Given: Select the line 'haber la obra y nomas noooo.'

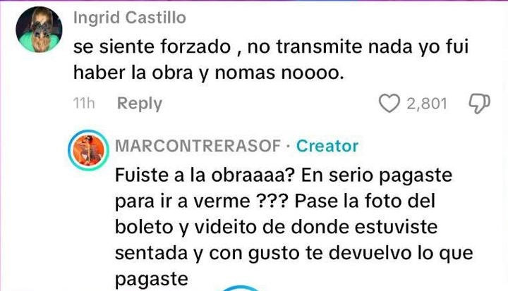Looking at the screenshot, I should coord(208,73).
